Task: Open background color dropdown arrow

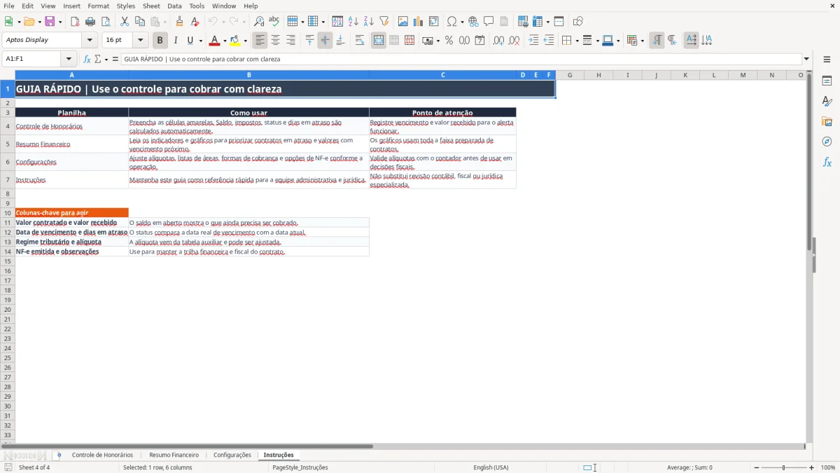Action: pyautogui.click(x=244, y=41)
